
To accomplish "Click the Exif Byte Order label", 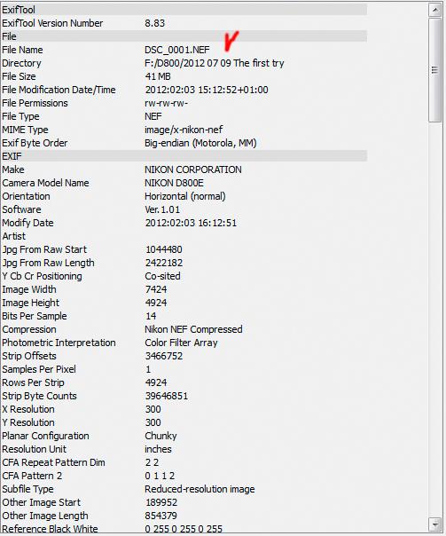I will [x=35, y=143].
